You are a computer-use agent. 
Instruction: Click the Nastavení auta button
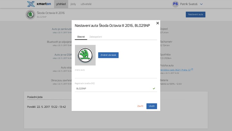(195, 14)
